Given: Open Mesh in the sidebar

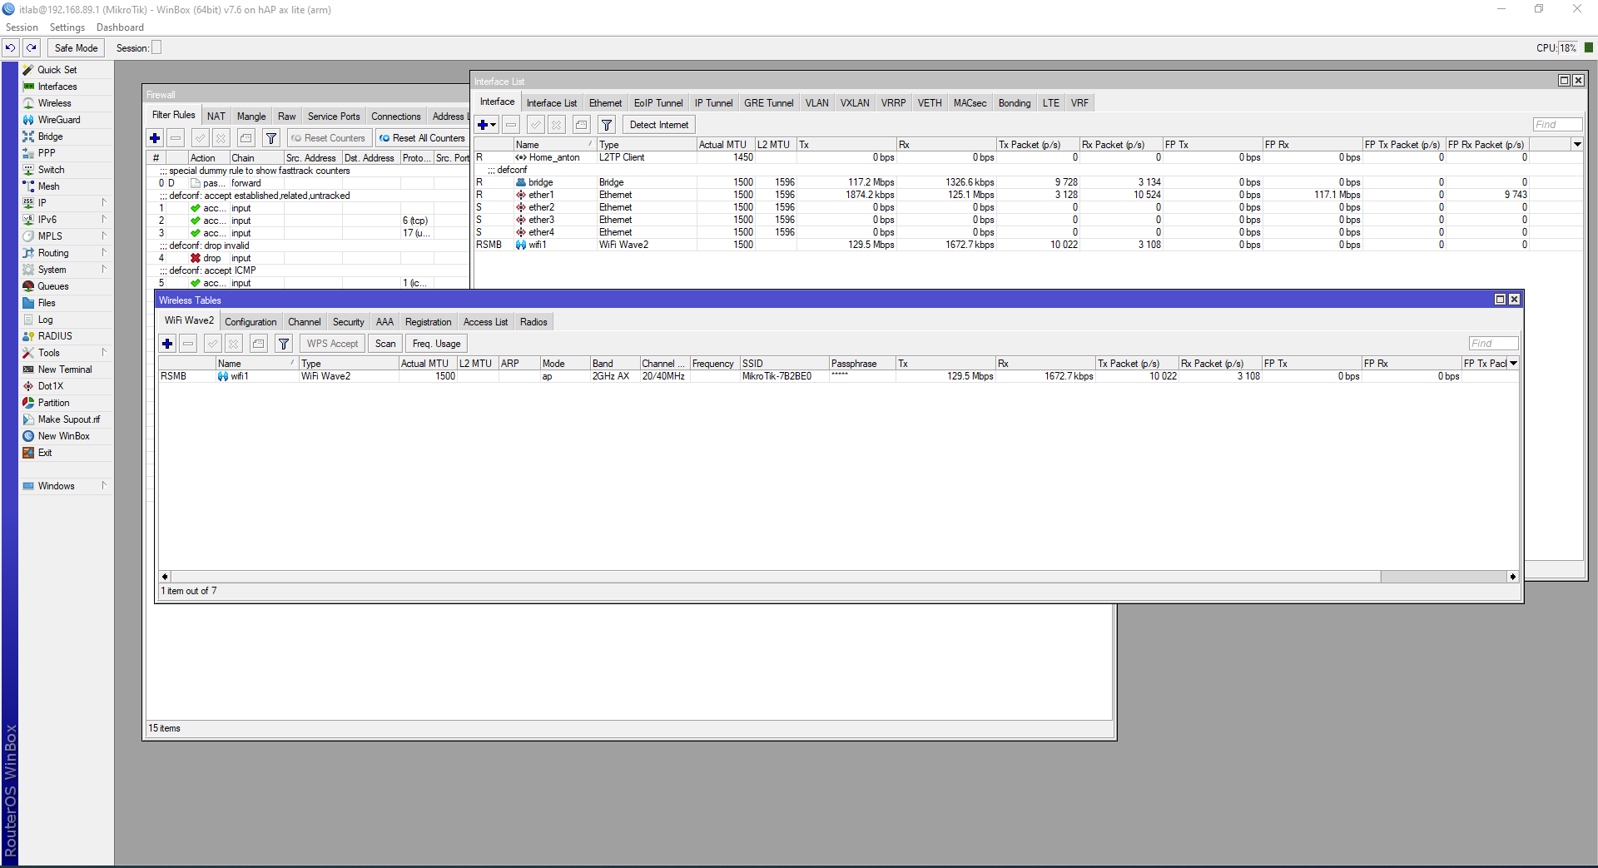Looking at the screenshot, I should 48,186.
